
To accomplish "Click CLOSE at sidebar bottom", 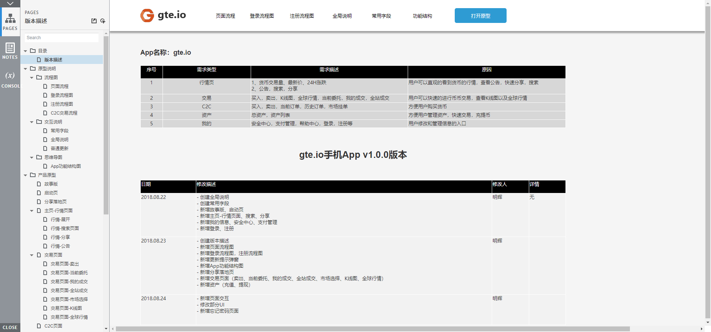I will point(10,328).
